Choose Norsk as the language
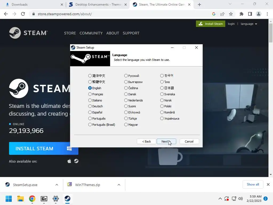This screenshot has width=273, height=205. tap(162, 100)
